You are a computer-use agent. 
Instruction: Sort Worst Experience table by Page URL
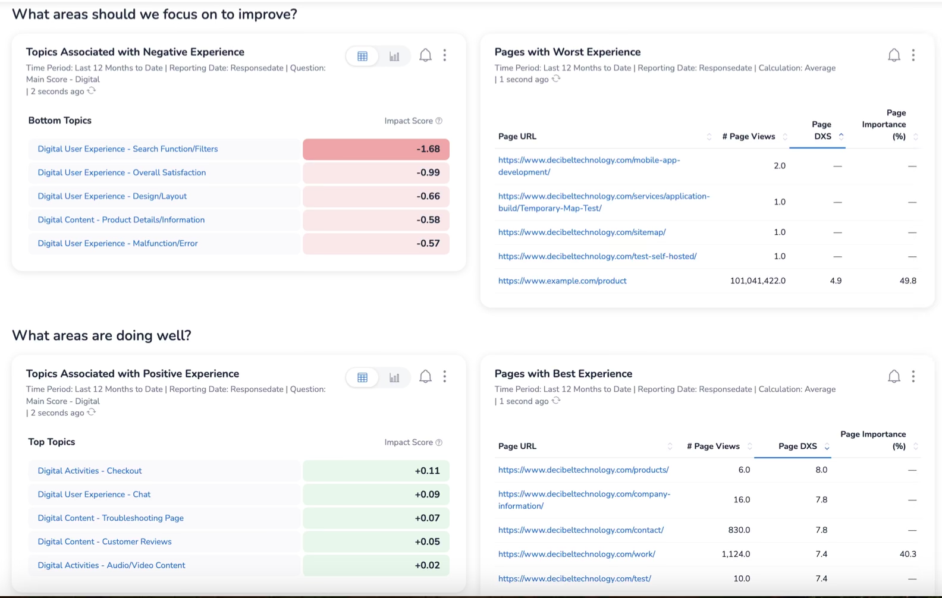click(708, 137)
